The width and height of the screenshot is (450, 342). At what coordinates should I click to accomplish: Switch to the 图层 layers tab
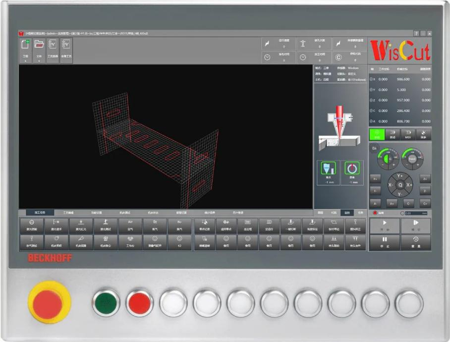pyautogui.click(x=320, y=213)
